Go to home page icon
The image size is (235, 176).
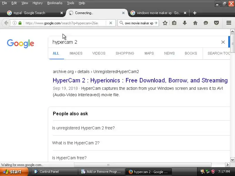(195, 23)
